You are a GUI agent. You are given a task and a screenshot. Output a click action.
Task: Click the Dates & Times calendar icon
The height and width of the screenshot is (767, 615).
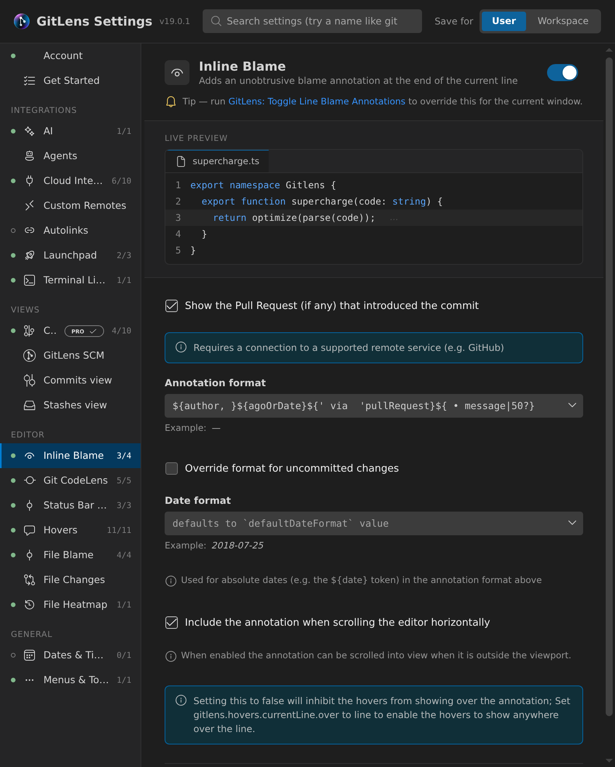tap(30, 655)
